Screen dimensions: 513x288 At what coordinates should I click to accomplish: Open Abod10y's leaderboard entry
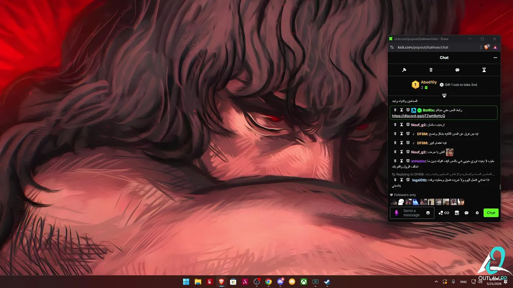click(424, 84)
